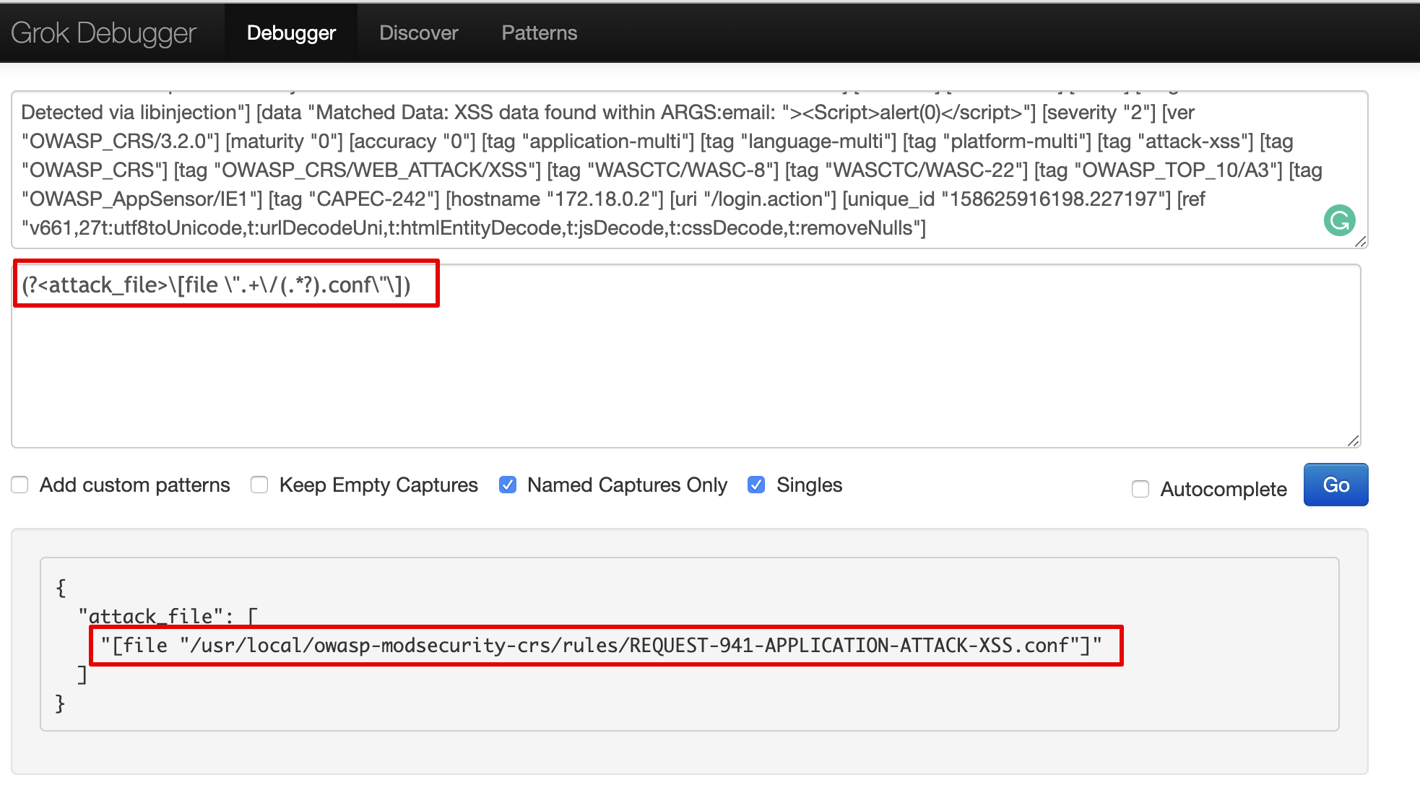
Task: Click the matched REQUEST-941 file path in output
Action: (601, 645)
